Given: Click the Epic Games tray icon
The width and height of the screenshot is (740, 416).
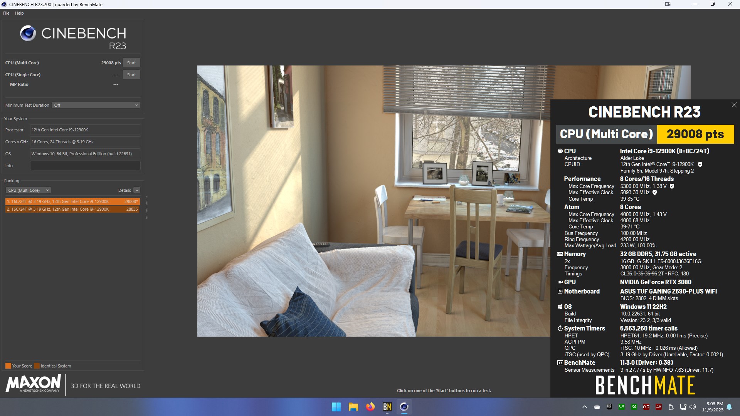Looking at the screenshot, I should click(609, 407).
